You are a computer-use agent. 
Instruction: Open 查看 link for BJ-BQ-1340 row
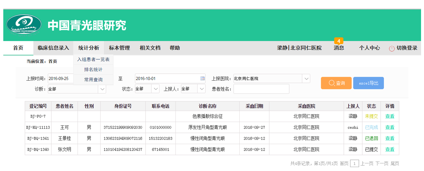(x=390, y=149)
